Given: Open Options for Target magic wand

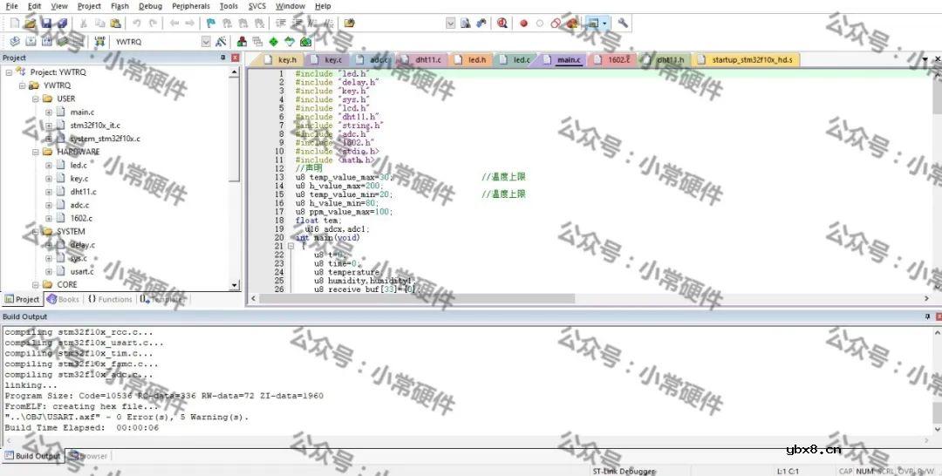Looking at the screenshot, I should pos(221,42).
